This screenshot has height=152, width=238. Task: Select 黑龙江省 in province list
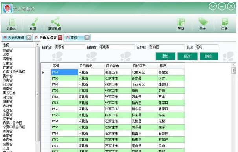point(9,93)
